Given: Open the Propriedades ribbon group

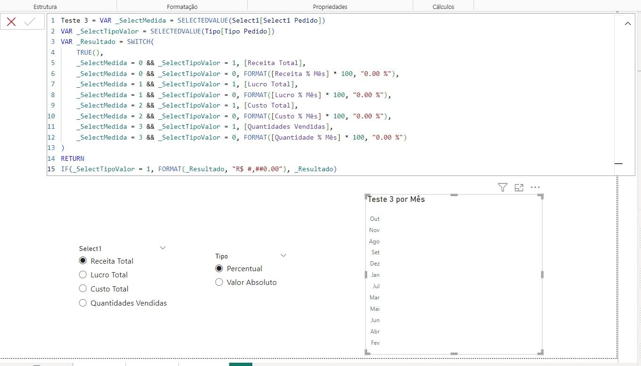Looking at the screenshot, I should pyautogui.click(x=330, y=7).
